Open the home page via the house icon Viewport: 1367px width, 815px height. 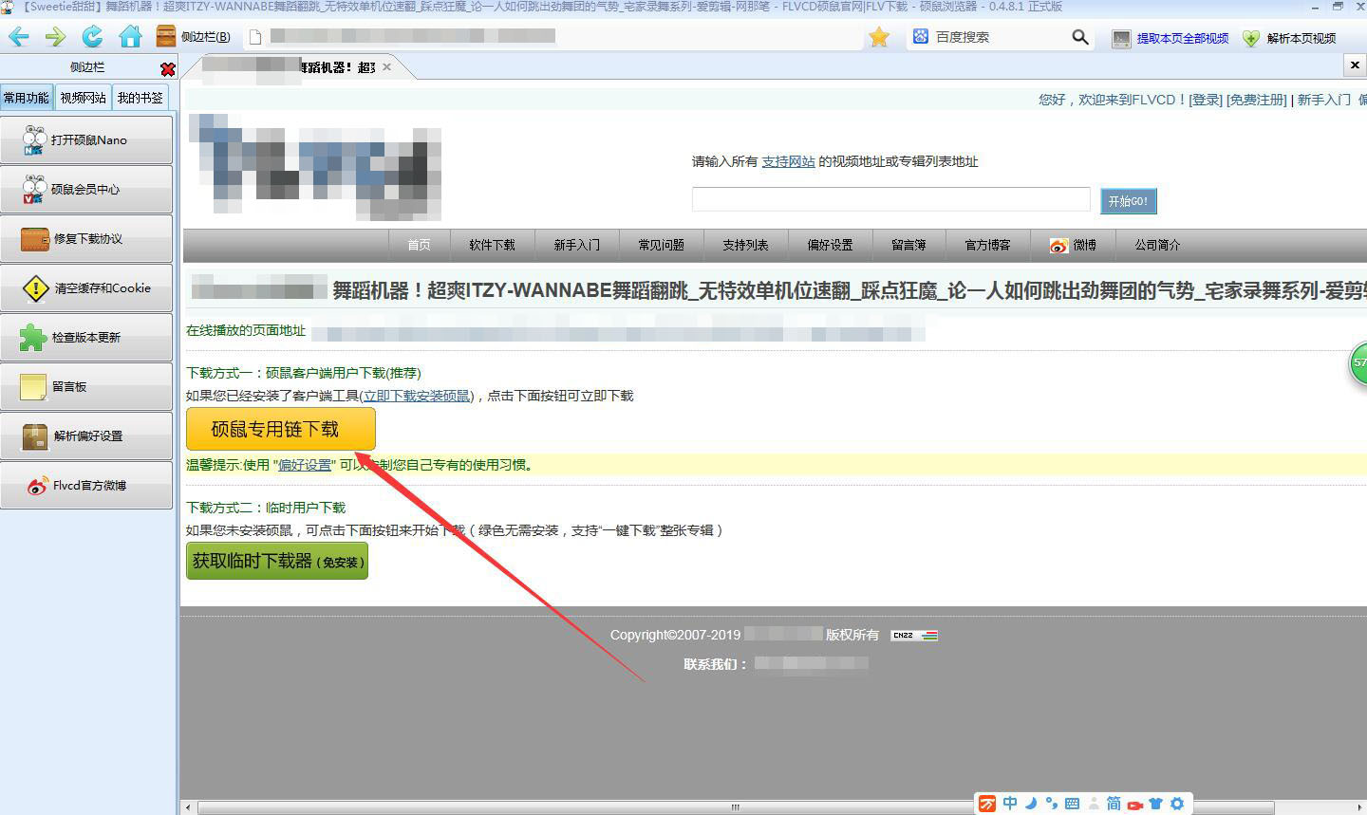130,37
